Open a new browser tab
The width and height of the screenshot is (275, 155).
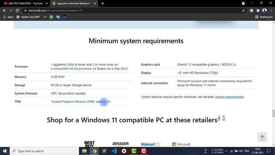[102, 3]
